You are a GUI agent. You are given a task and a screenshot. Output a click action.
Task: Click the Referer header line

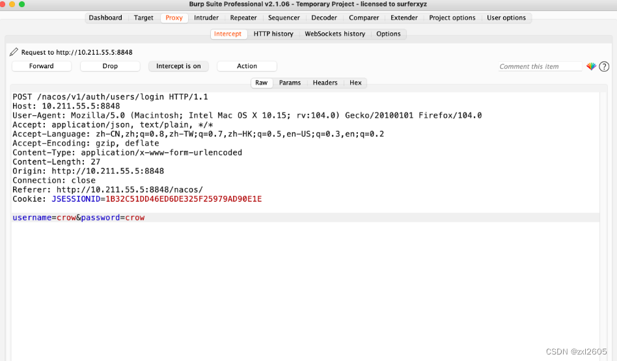108,189
